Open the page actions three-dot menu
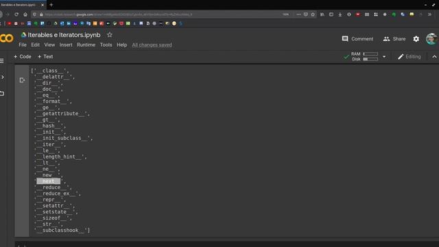The image size is (439, 247). click(298, 14)
